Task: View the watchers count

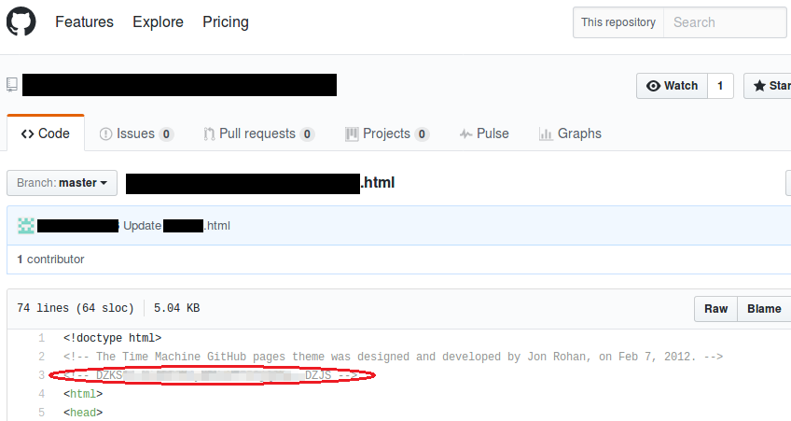Action: pyautogui.click(x=720, y=86)
